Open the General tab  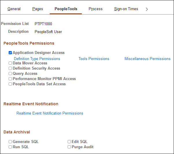[x=14, y=9]
